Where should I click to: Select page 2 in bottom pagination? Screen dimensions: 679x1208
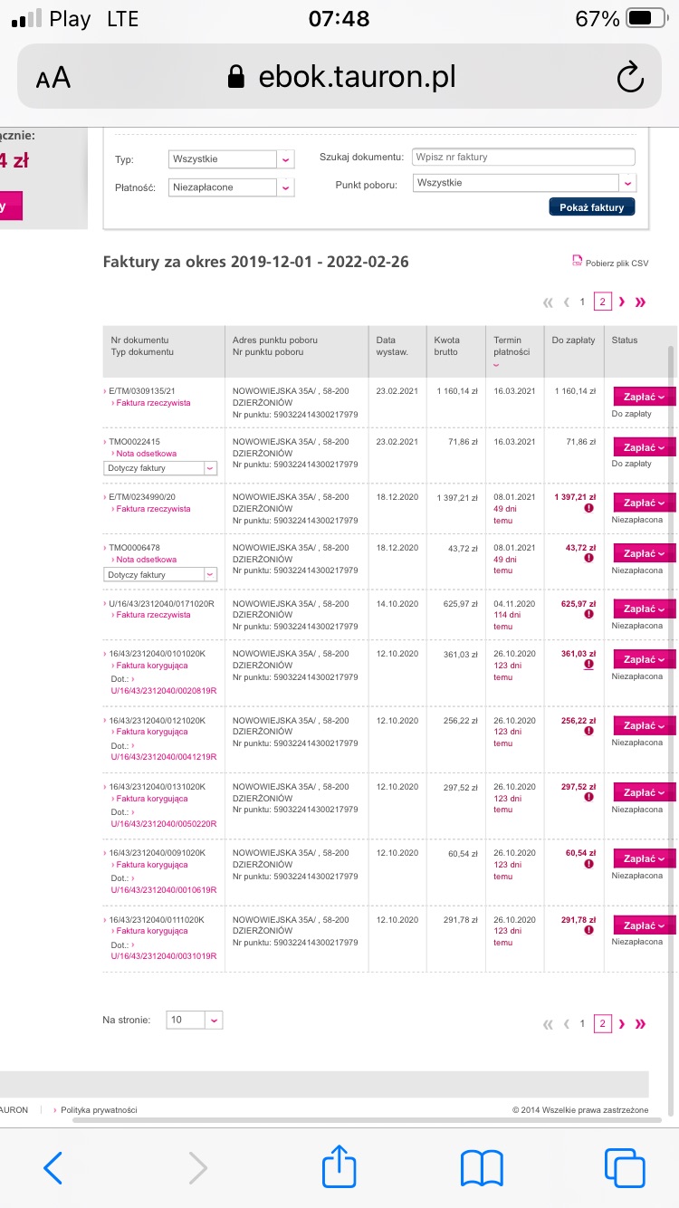pos(603,1024)
